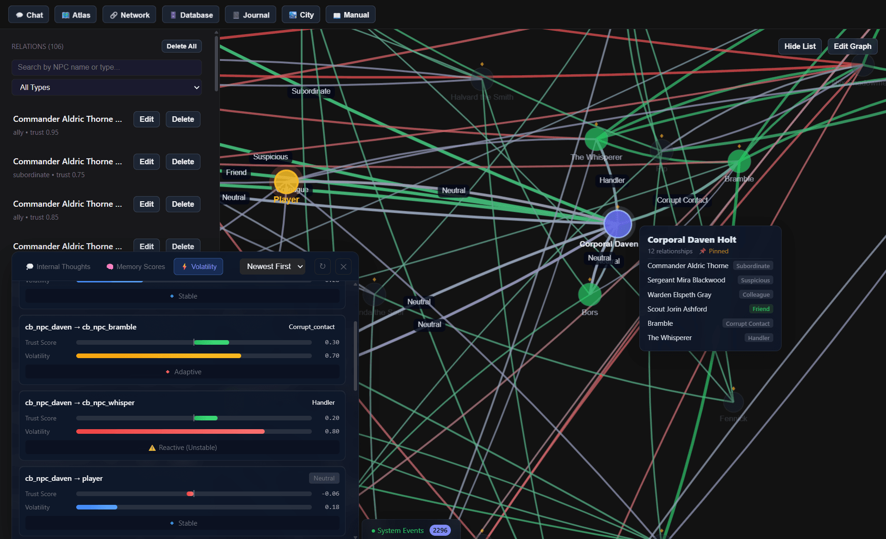Open the Memory Scores tab

point(136,266)
